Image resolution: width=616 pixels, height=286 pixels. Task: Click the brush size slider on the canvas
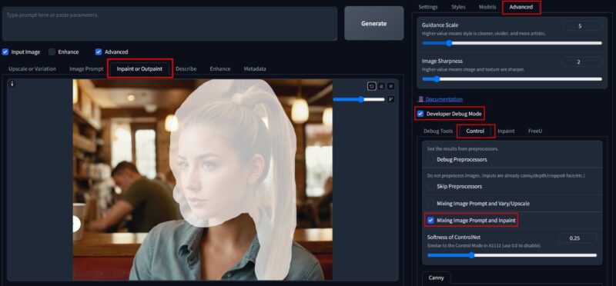click(359, 99)
